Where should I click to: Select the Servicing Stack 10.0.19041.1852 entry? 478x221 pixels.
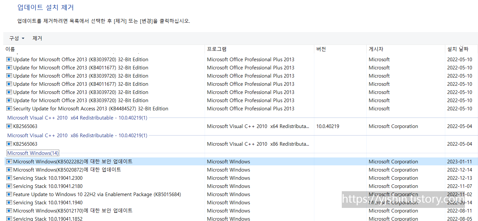pyautogui.click(x=48, y=219)
